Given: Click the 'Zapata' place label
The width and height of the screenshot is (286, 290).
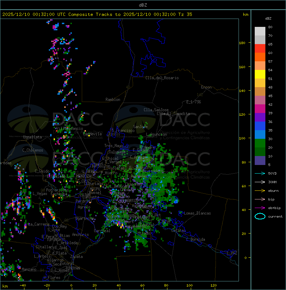Looking at the screenshot, I should [76, 257].
